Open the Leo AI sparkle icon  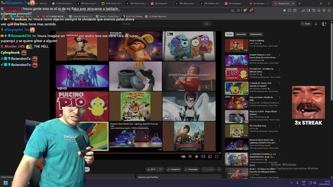point(319,10)
